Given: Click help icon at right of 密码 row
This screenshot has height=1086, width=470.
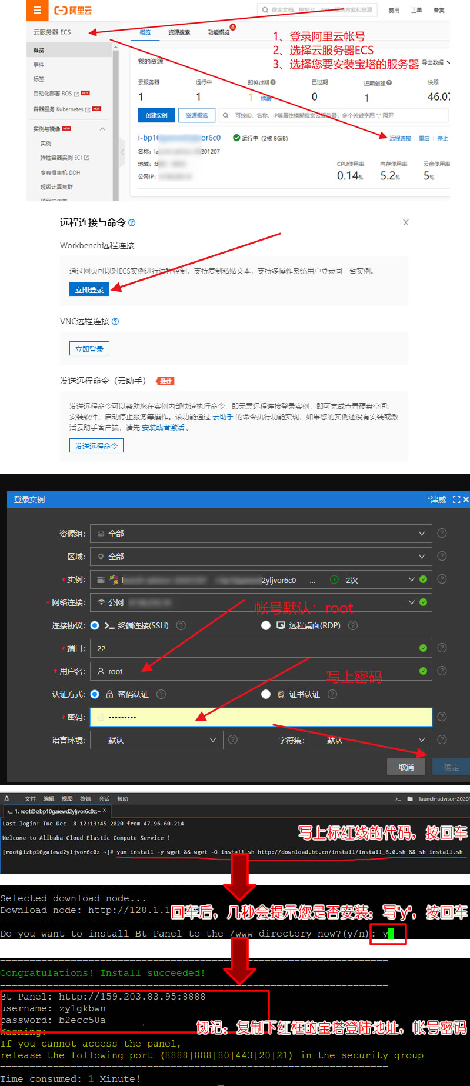Looking at the screenshot, I should coord(442,717).
